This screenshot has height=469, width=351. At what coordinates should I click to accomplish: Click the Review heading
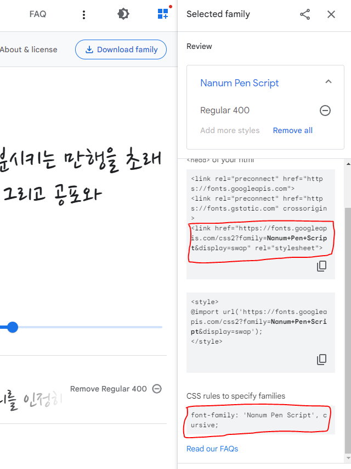199,46
